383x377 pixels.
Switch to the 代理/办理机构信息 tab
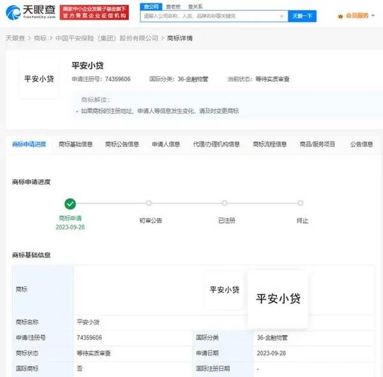tap(216, 144)
